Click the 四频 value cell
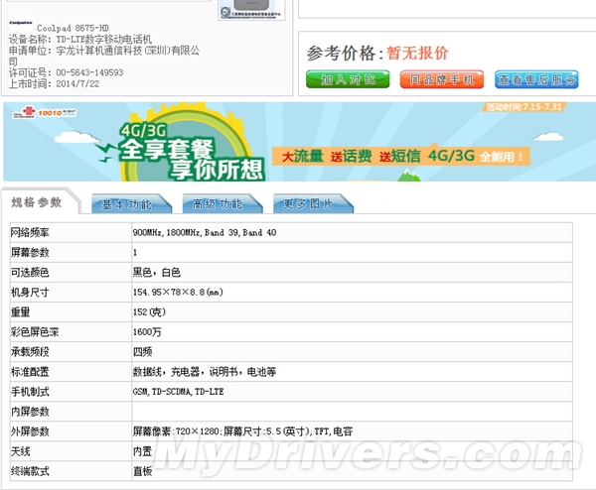The width and height of the screenshot is (596, 490). (x=142, y=352)
